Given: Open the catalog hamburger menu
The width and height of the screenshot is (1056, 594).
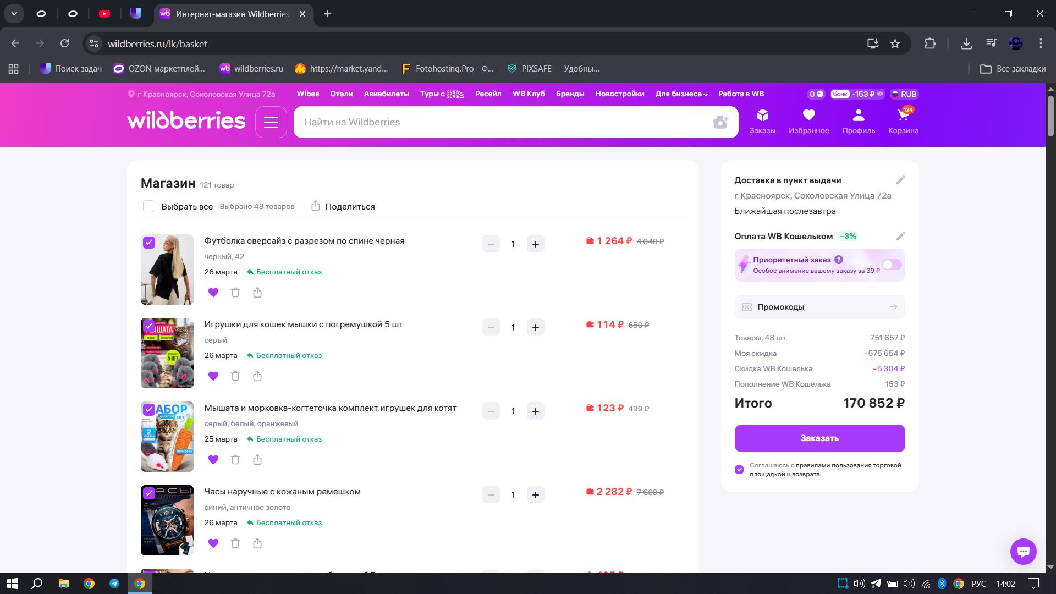Looking at the screenshot, I should tap(271, 122).
